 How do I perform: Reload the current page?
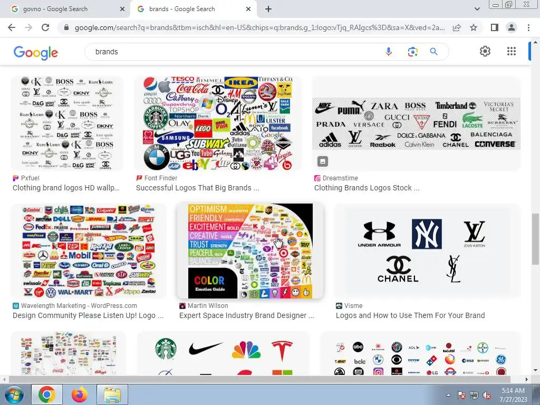[45, 27]
